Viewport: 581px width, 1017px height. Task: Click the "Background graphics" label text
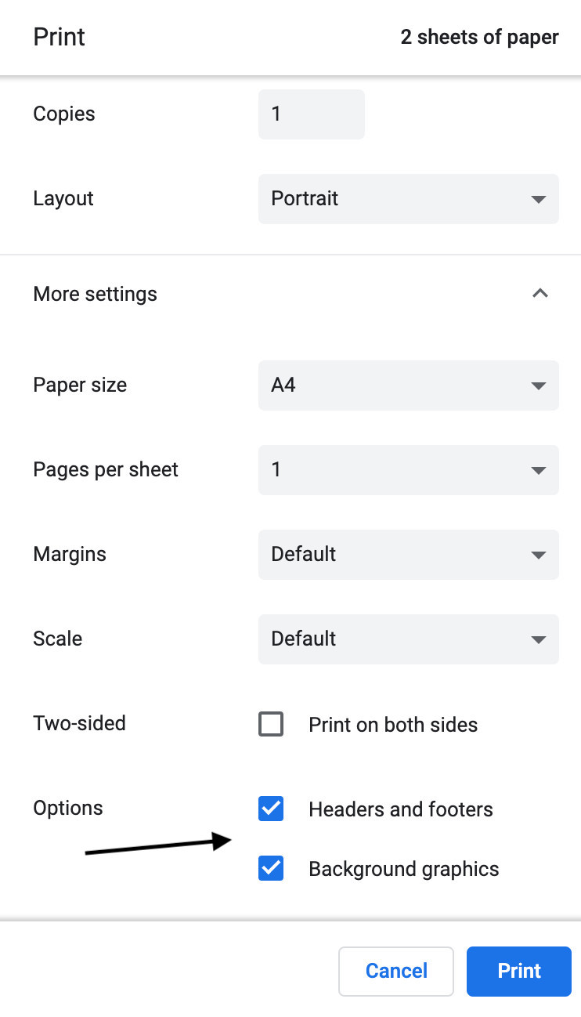click(403, 869)
